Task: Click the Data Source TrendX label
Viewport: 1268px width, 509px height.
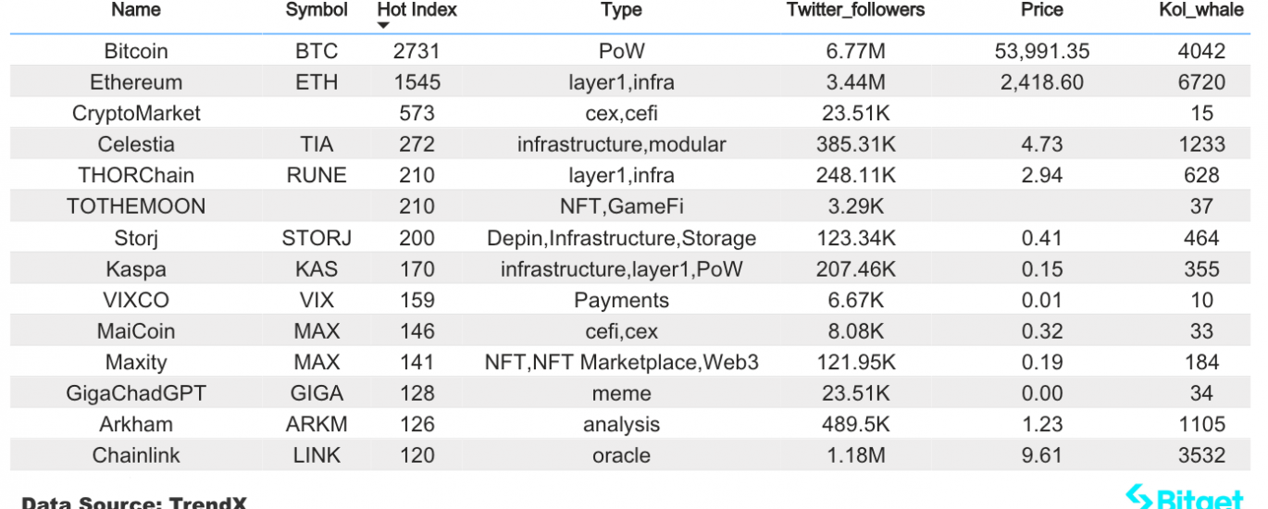Action: tap(134, 503)
